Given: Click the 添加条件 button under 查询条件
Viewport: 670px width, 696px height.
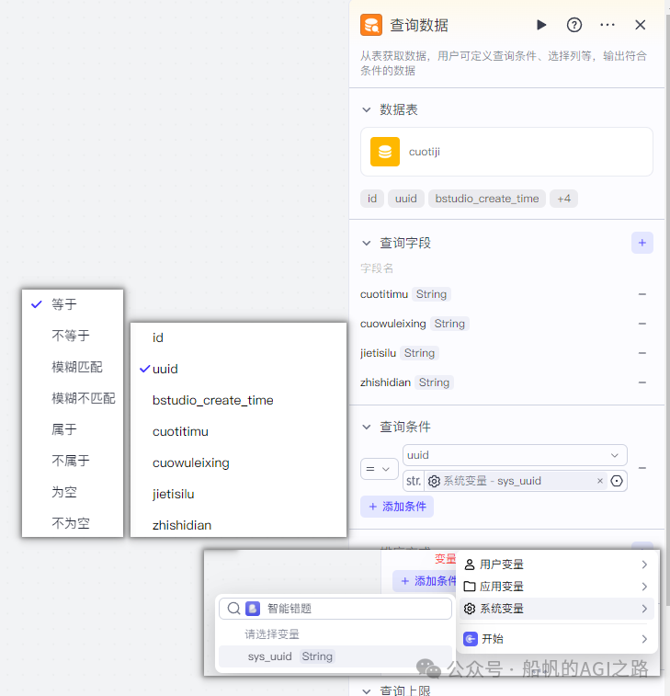Looking at the screenshot, I should (x=397, y=507).
